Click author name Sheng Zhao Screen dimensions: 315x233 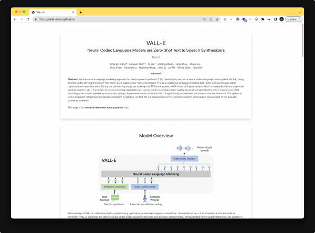pyautogui.click(x=184, y=68)
